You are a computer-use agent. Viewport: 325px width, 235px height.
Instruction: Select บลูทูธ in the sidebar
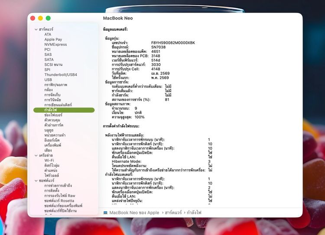(x=49, y=130)
